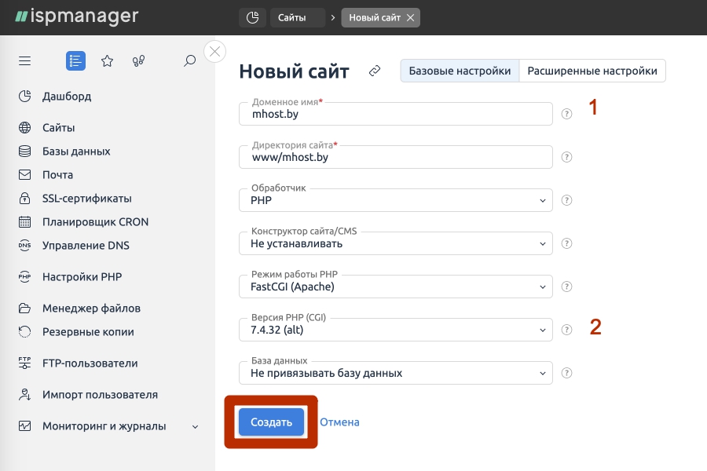Switch to Базовые настройки tab
707x471 pixels.
click(x=460, y=71)
